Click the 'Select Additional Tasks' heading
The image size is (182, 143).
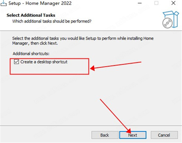31,15
